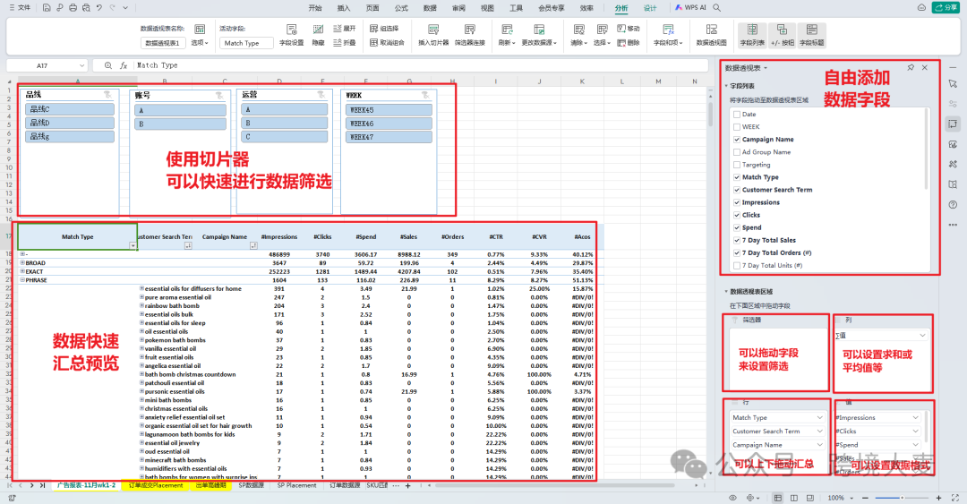Viewport: 967px width, 504px height.
Task: Click the 移动 move pivot table button
Action: pos(629,29)
